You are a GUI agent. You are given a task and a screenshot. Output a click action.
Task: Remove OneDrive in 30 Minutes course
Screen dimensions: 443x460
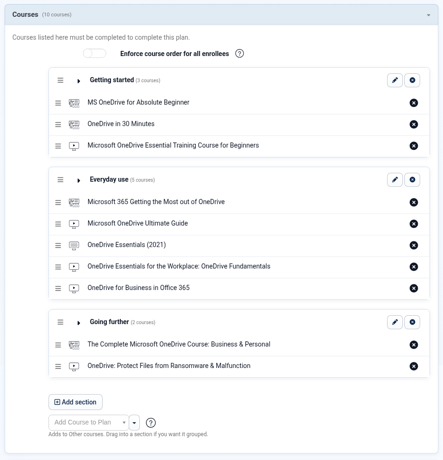pyautogui.click(x=414, y=124)
